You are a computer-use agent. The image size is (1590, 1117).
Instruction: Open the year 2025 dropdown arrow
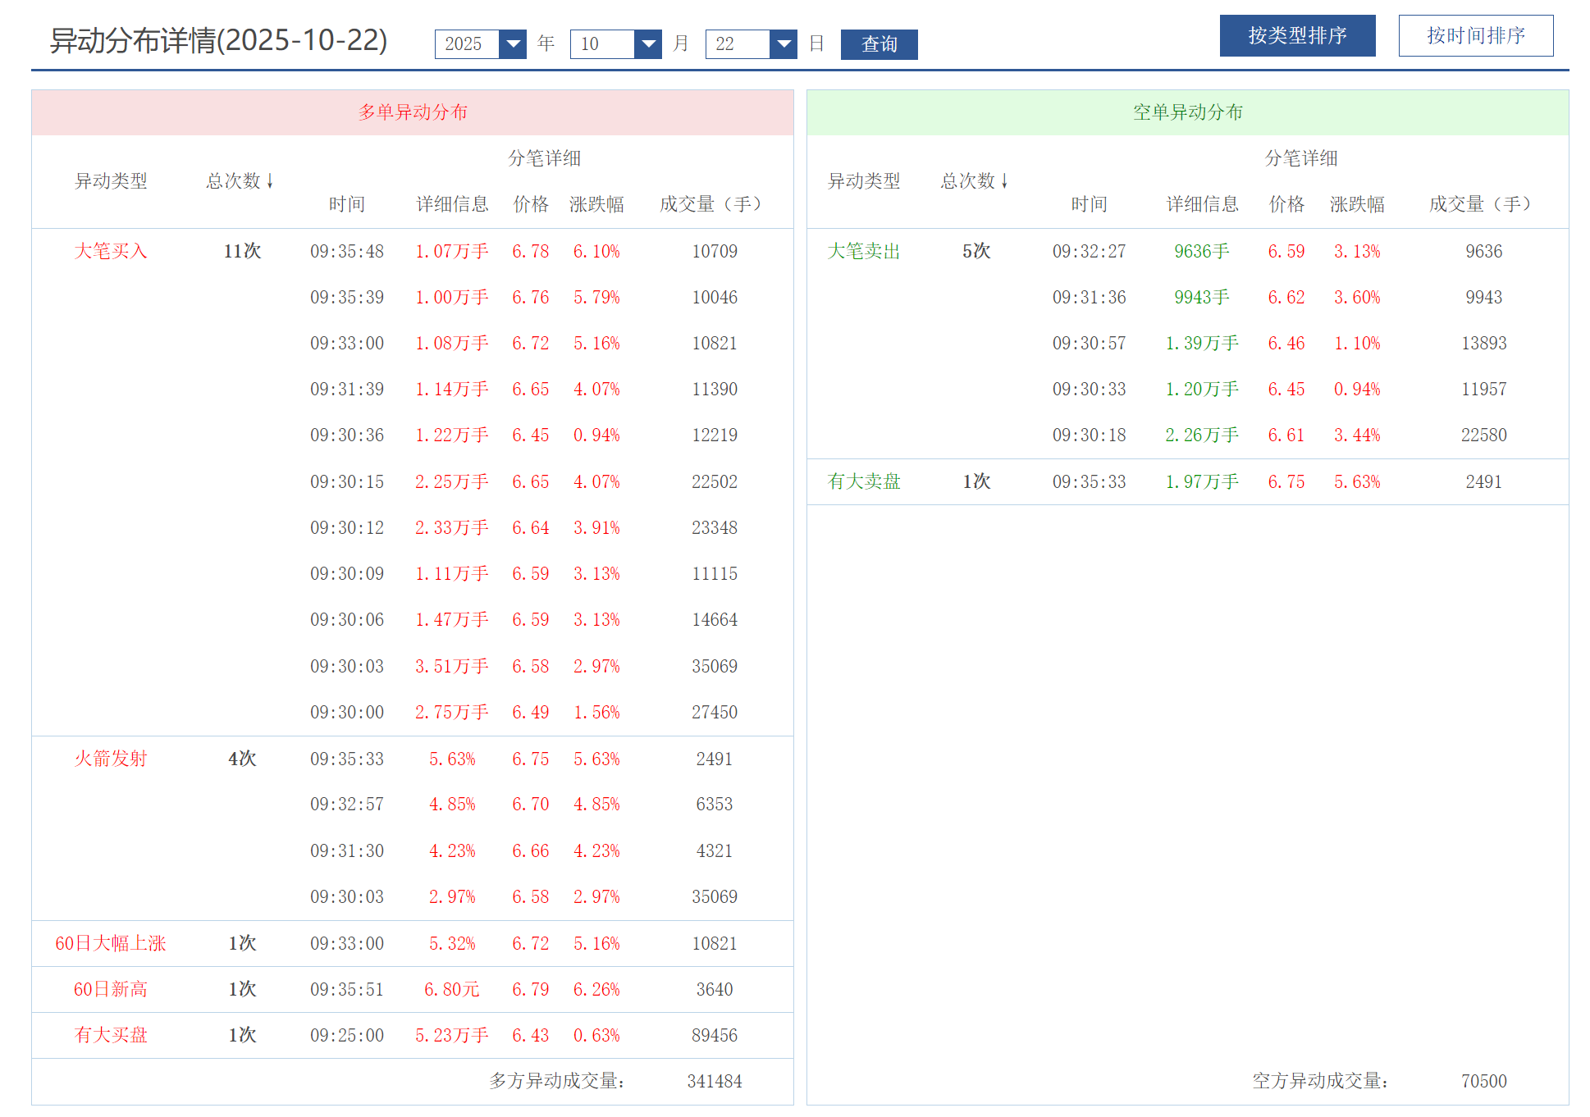click(513, 44)
